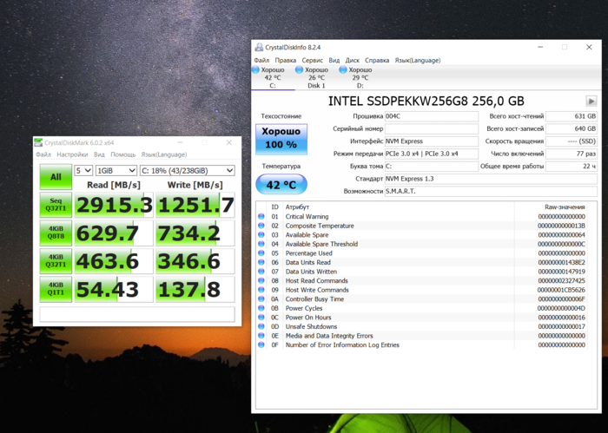
Task: Click the Режим передачи PCIe 3.0 x4 field
Action: [x=431, y=154]
